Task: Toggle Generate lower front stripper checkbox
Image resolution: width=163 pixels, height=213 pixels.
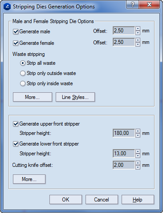Action: point(16,144)
